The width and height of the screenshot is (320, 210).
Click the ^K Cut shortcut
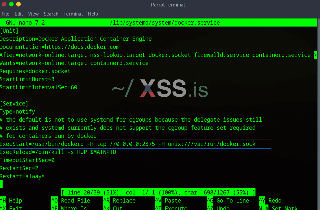click(113, 207)
